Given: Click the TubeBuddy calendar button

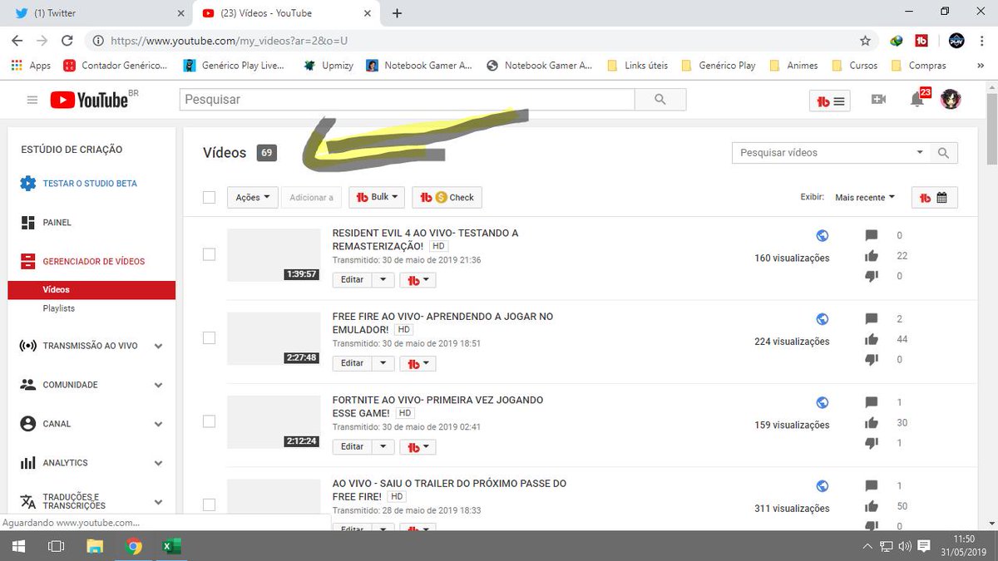Looking at the screenshot, I should (x=935, y=198).
